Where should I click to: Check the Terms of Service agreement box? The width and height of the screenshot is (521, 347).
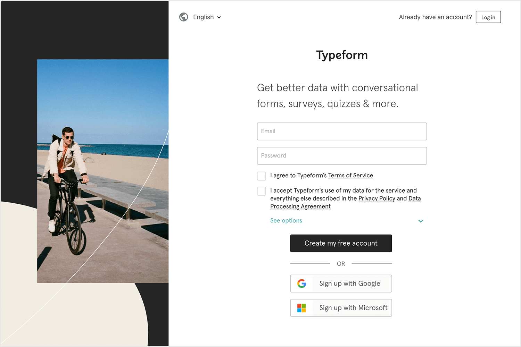(262, 176)
